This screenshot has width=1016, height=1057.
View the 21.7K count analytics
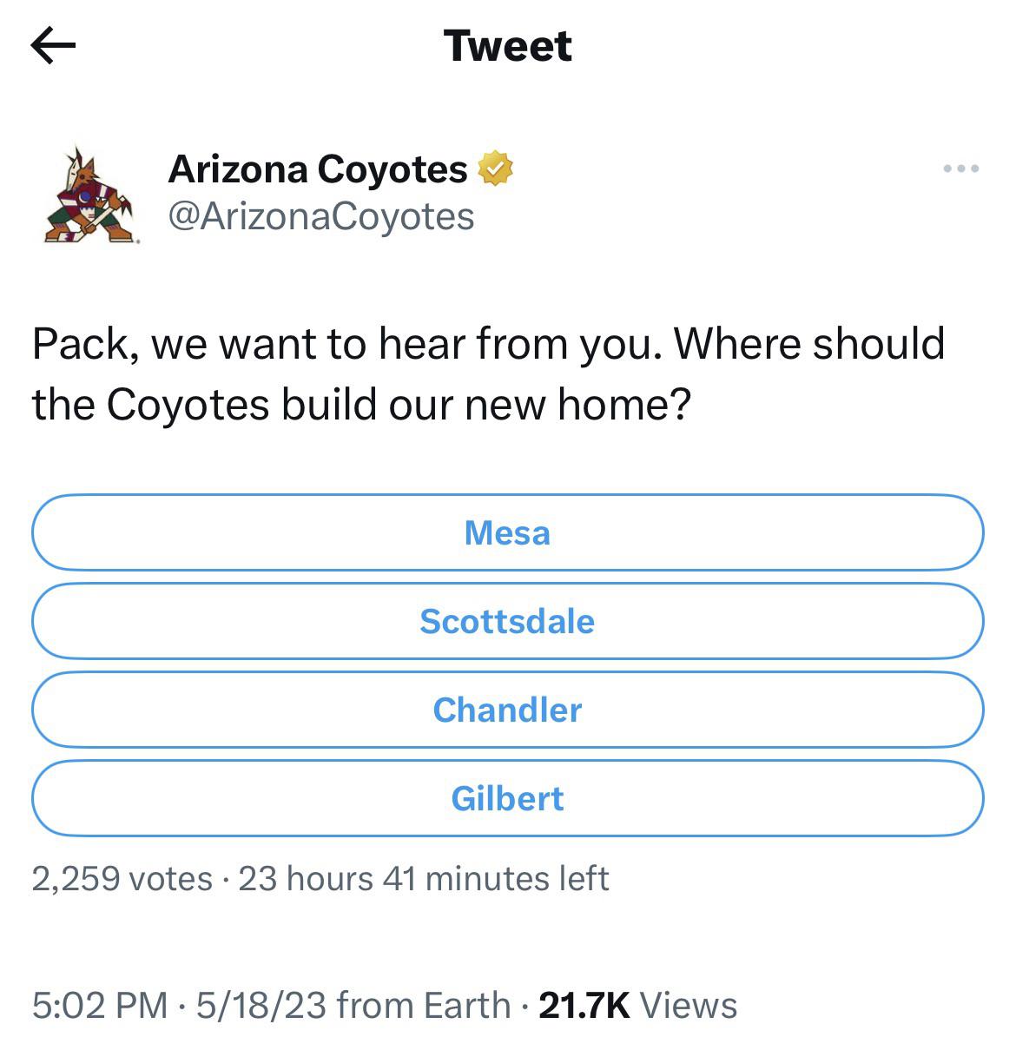(584, 1006)
